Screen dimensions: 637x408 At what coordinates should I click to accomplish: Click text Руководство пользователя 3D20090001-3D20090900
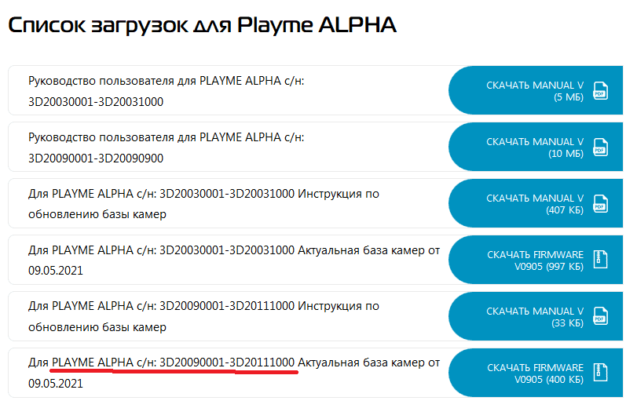[167, 148]
